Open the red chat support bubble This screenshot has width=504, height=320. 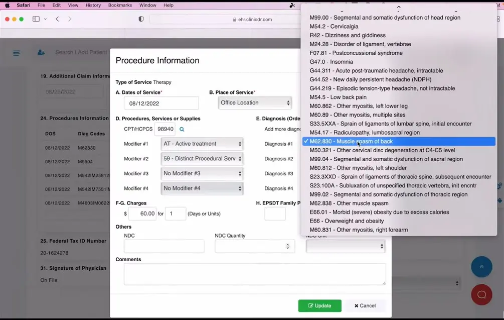(x=481, y=294)
